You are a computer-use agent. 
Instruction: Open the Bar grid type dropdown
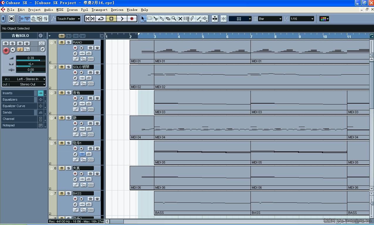pyautogui.click(x=270, y=19)
